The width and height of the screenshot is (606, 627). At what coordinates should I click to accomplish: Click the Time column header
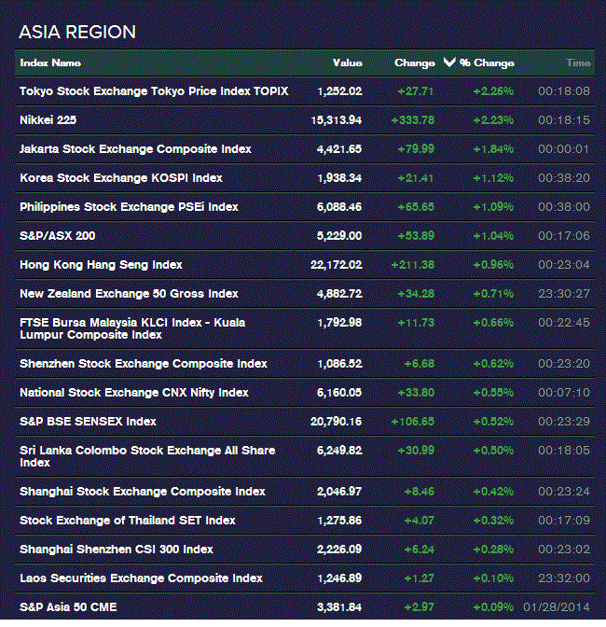(x=577, y=63)
